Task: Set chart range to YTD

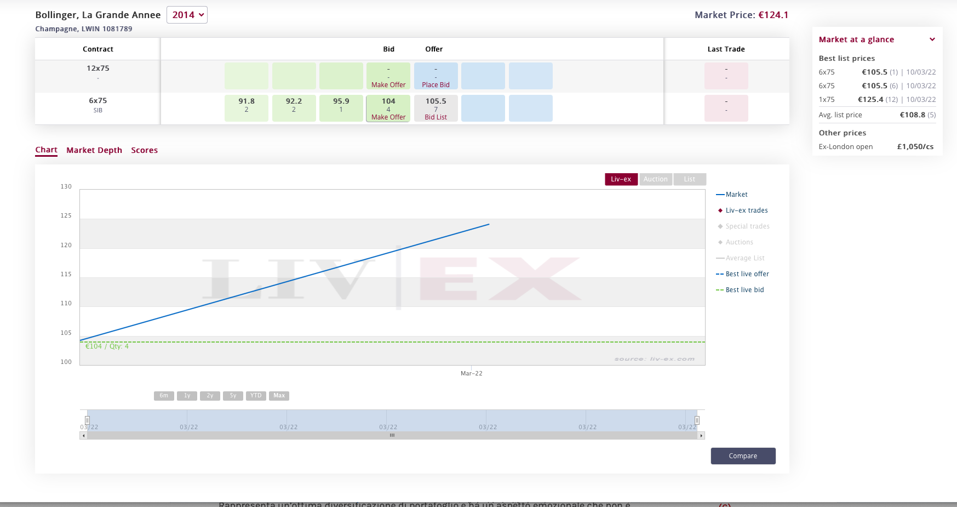Action: pos(256,396)
